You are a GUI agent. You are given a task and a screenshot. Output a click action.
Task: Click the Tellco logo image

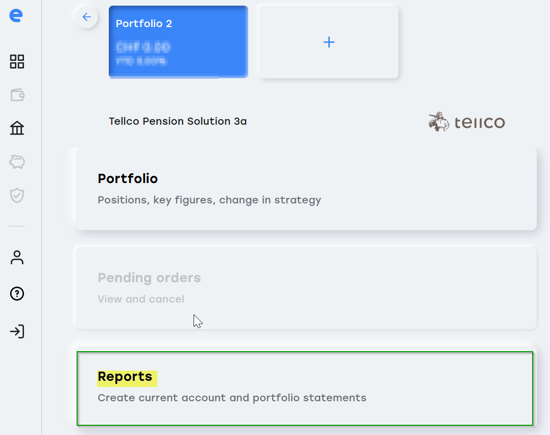tap(467, 122)
